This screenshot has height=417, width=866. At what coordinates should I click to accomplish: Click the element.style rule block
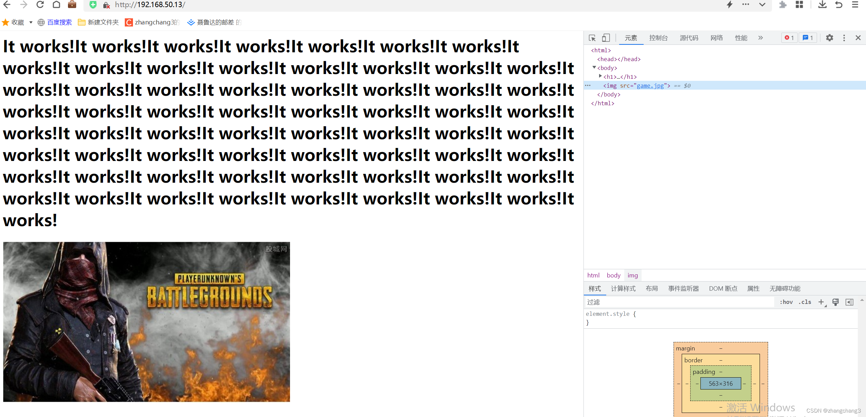pyautogui.click(x=721, y=318)
